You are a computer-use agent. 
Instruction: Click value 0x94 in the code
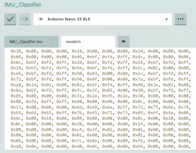pos(77,79)
